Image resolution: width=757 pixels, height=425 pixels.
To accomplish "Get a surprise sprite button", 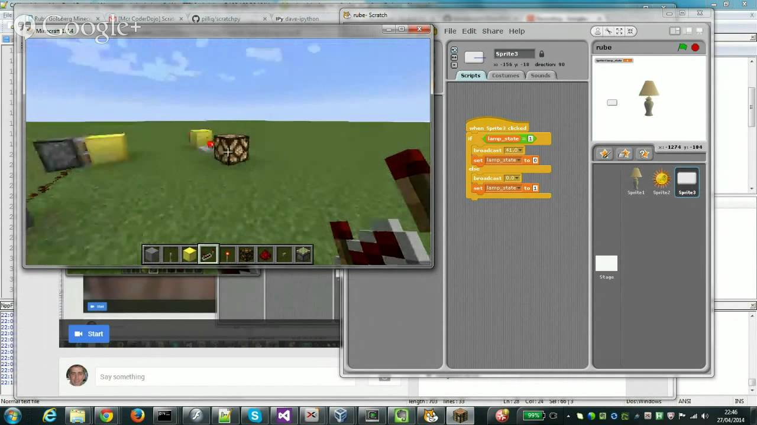I will click(x=643, y=154).
